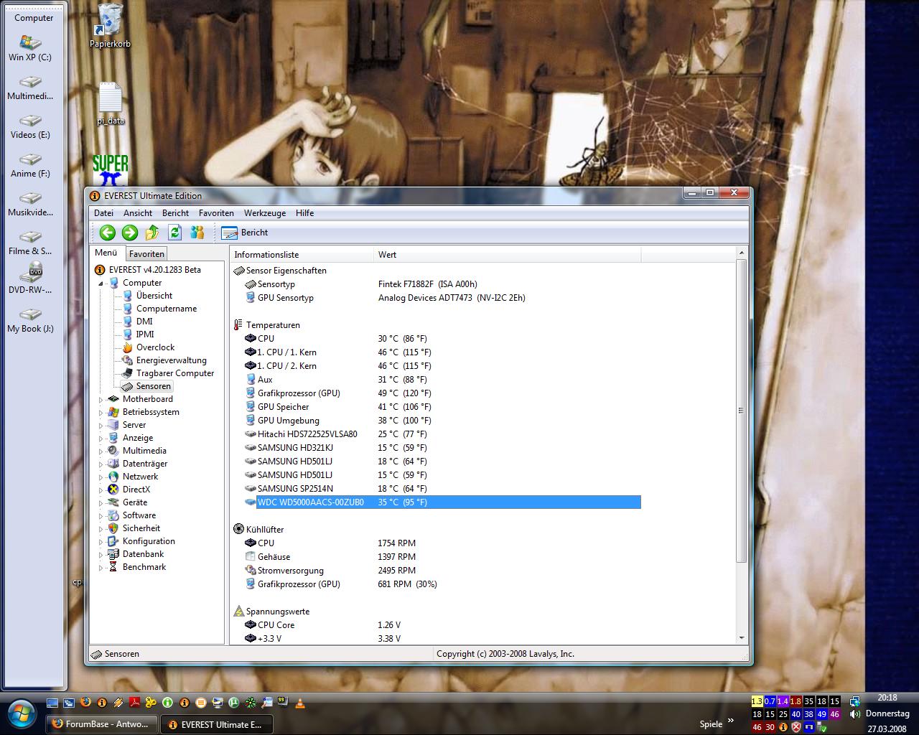The height and width of the screenshot is (735, 919).
Task: Click the Refresh toolbar icon
Action: coord(174,232)
